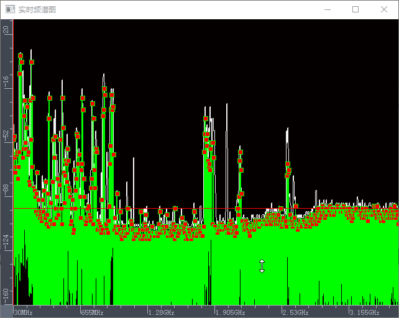The width and height of the screenshot is (399, 318).
Task: Click the 30MHz frequency axis label
Action: tap(24, 312)
